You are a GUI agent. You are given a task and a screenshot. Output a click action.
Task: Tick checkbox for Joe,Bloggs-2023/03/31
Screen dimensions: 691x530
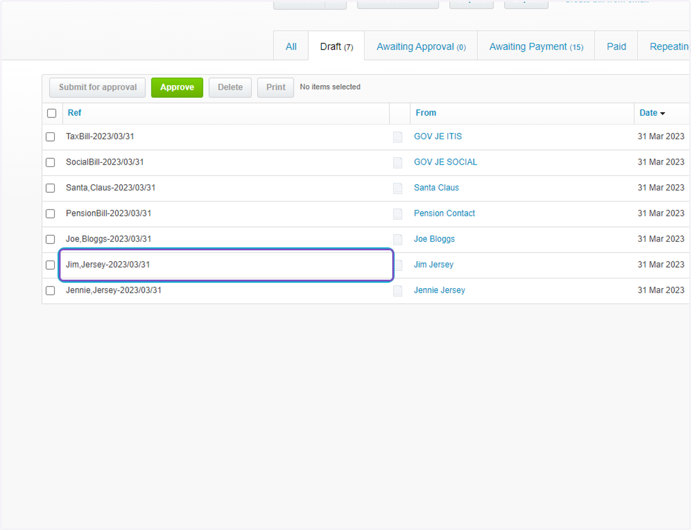tap(51, 239)
